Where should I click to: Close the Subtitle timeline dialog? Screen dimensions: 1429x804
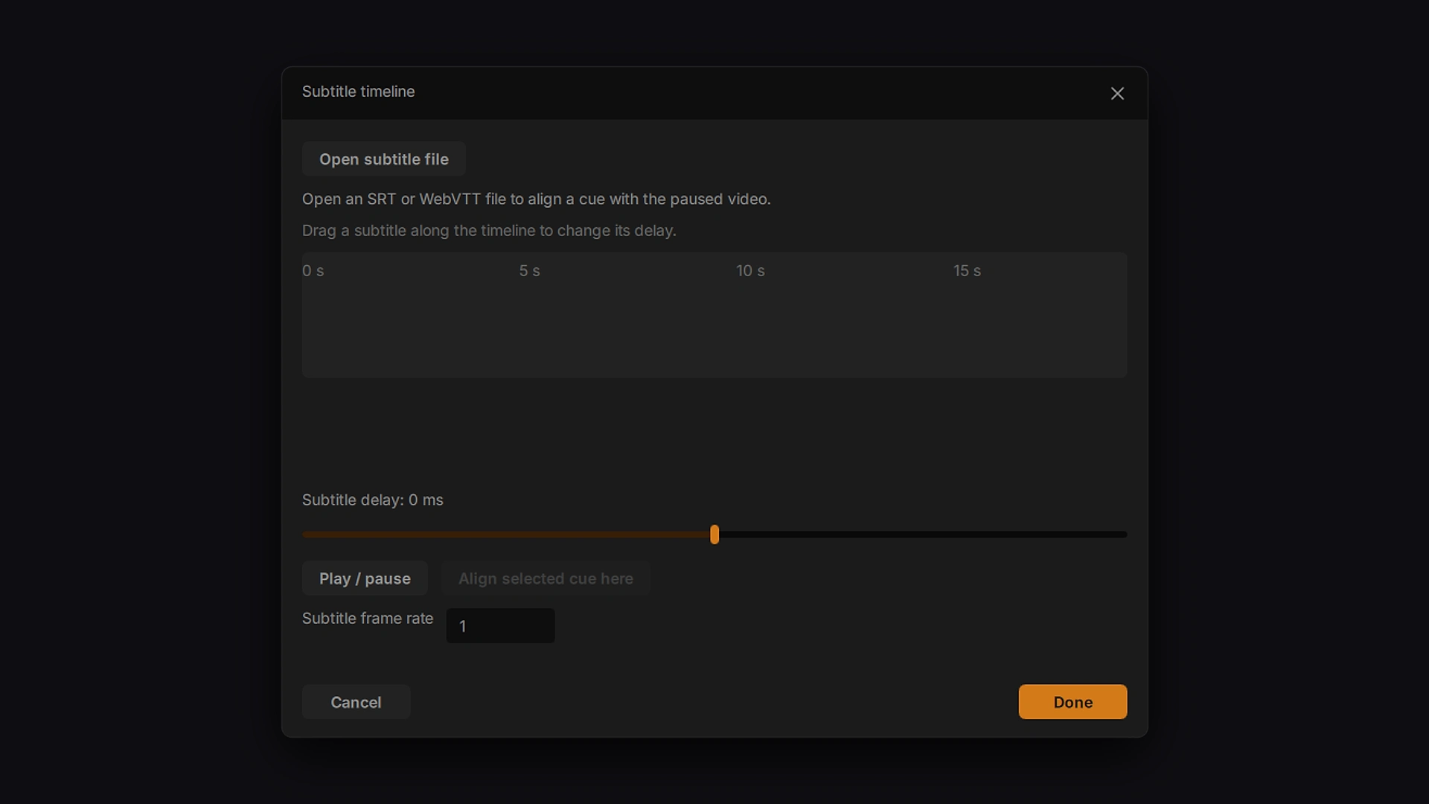click(x=1117, y=94)
